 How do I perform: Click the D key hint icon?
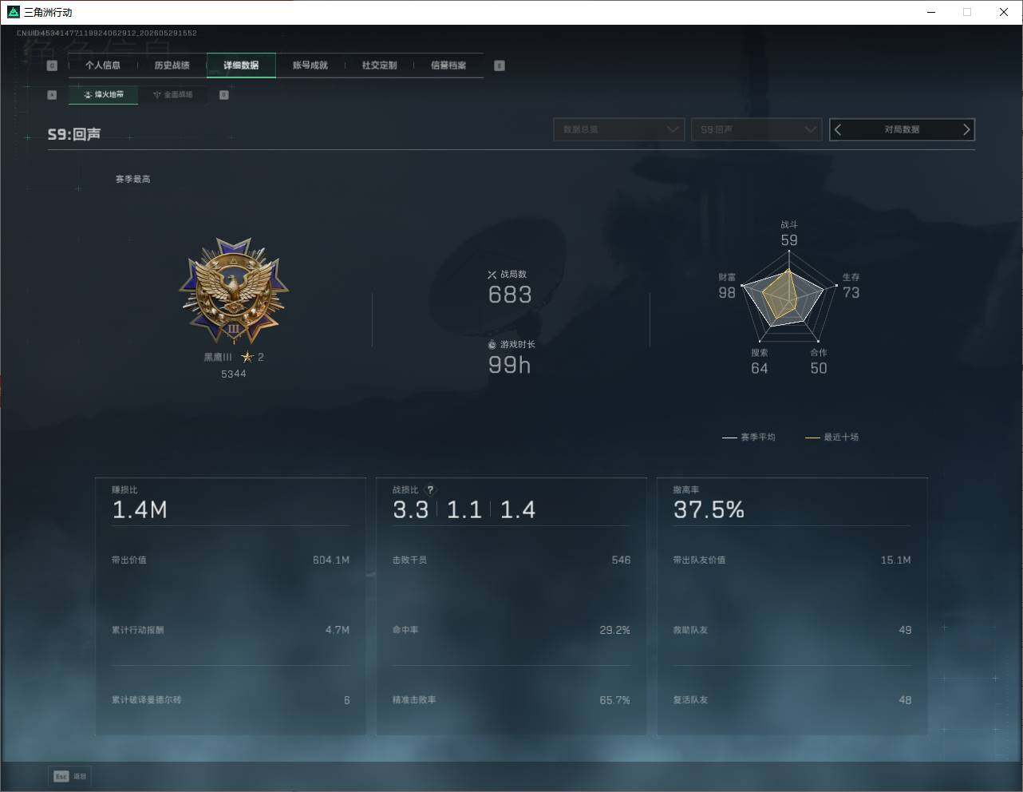(224, 95)
